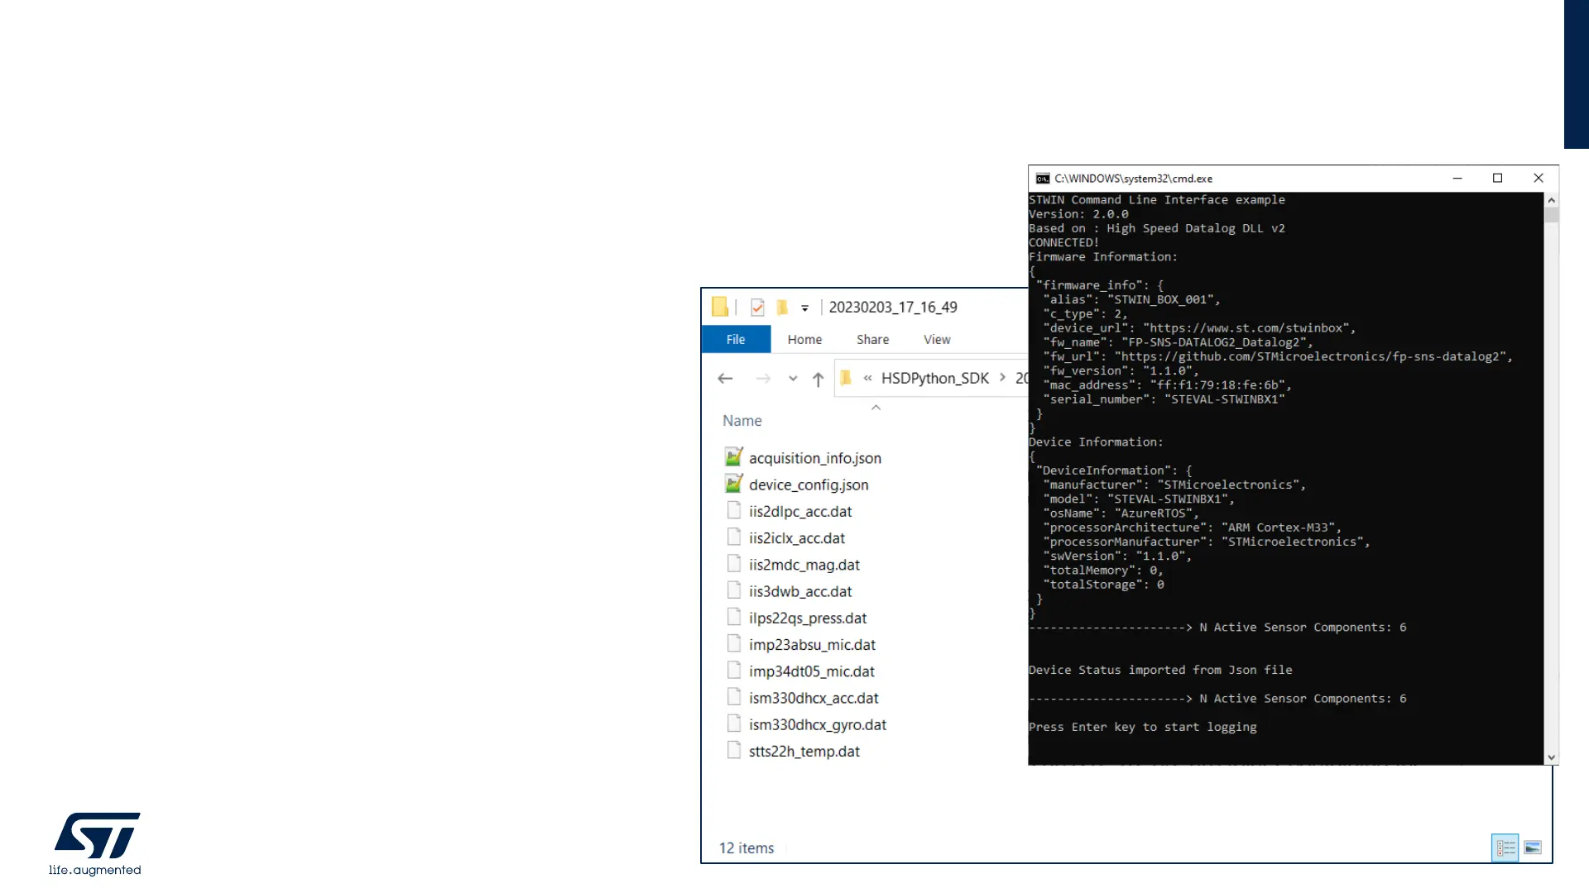The height and width of the screenshot is (893, 1589).
Task: Select ism330dhcx_gyro.dat file name
Action: coord(818,724)
